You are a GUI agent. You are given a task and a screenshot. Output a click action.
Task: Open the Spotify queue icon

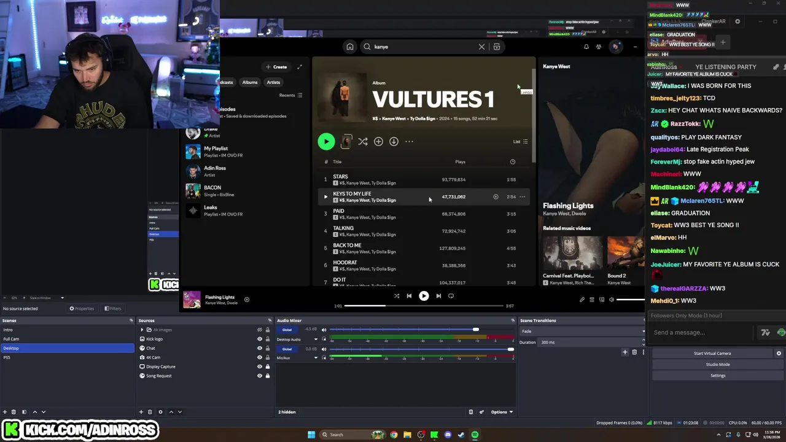[x=592, y=300]
